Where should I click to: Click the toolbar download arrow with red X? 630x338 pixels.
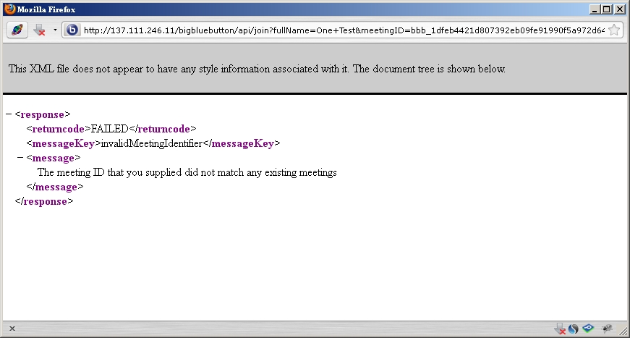[40, 30]
